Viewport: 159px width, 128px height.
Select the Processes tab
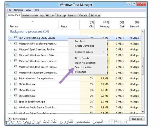(x=14, y=15)
